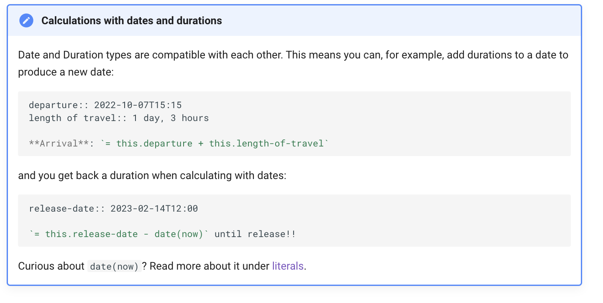Click the 'Curious about' text

(51, 266)
